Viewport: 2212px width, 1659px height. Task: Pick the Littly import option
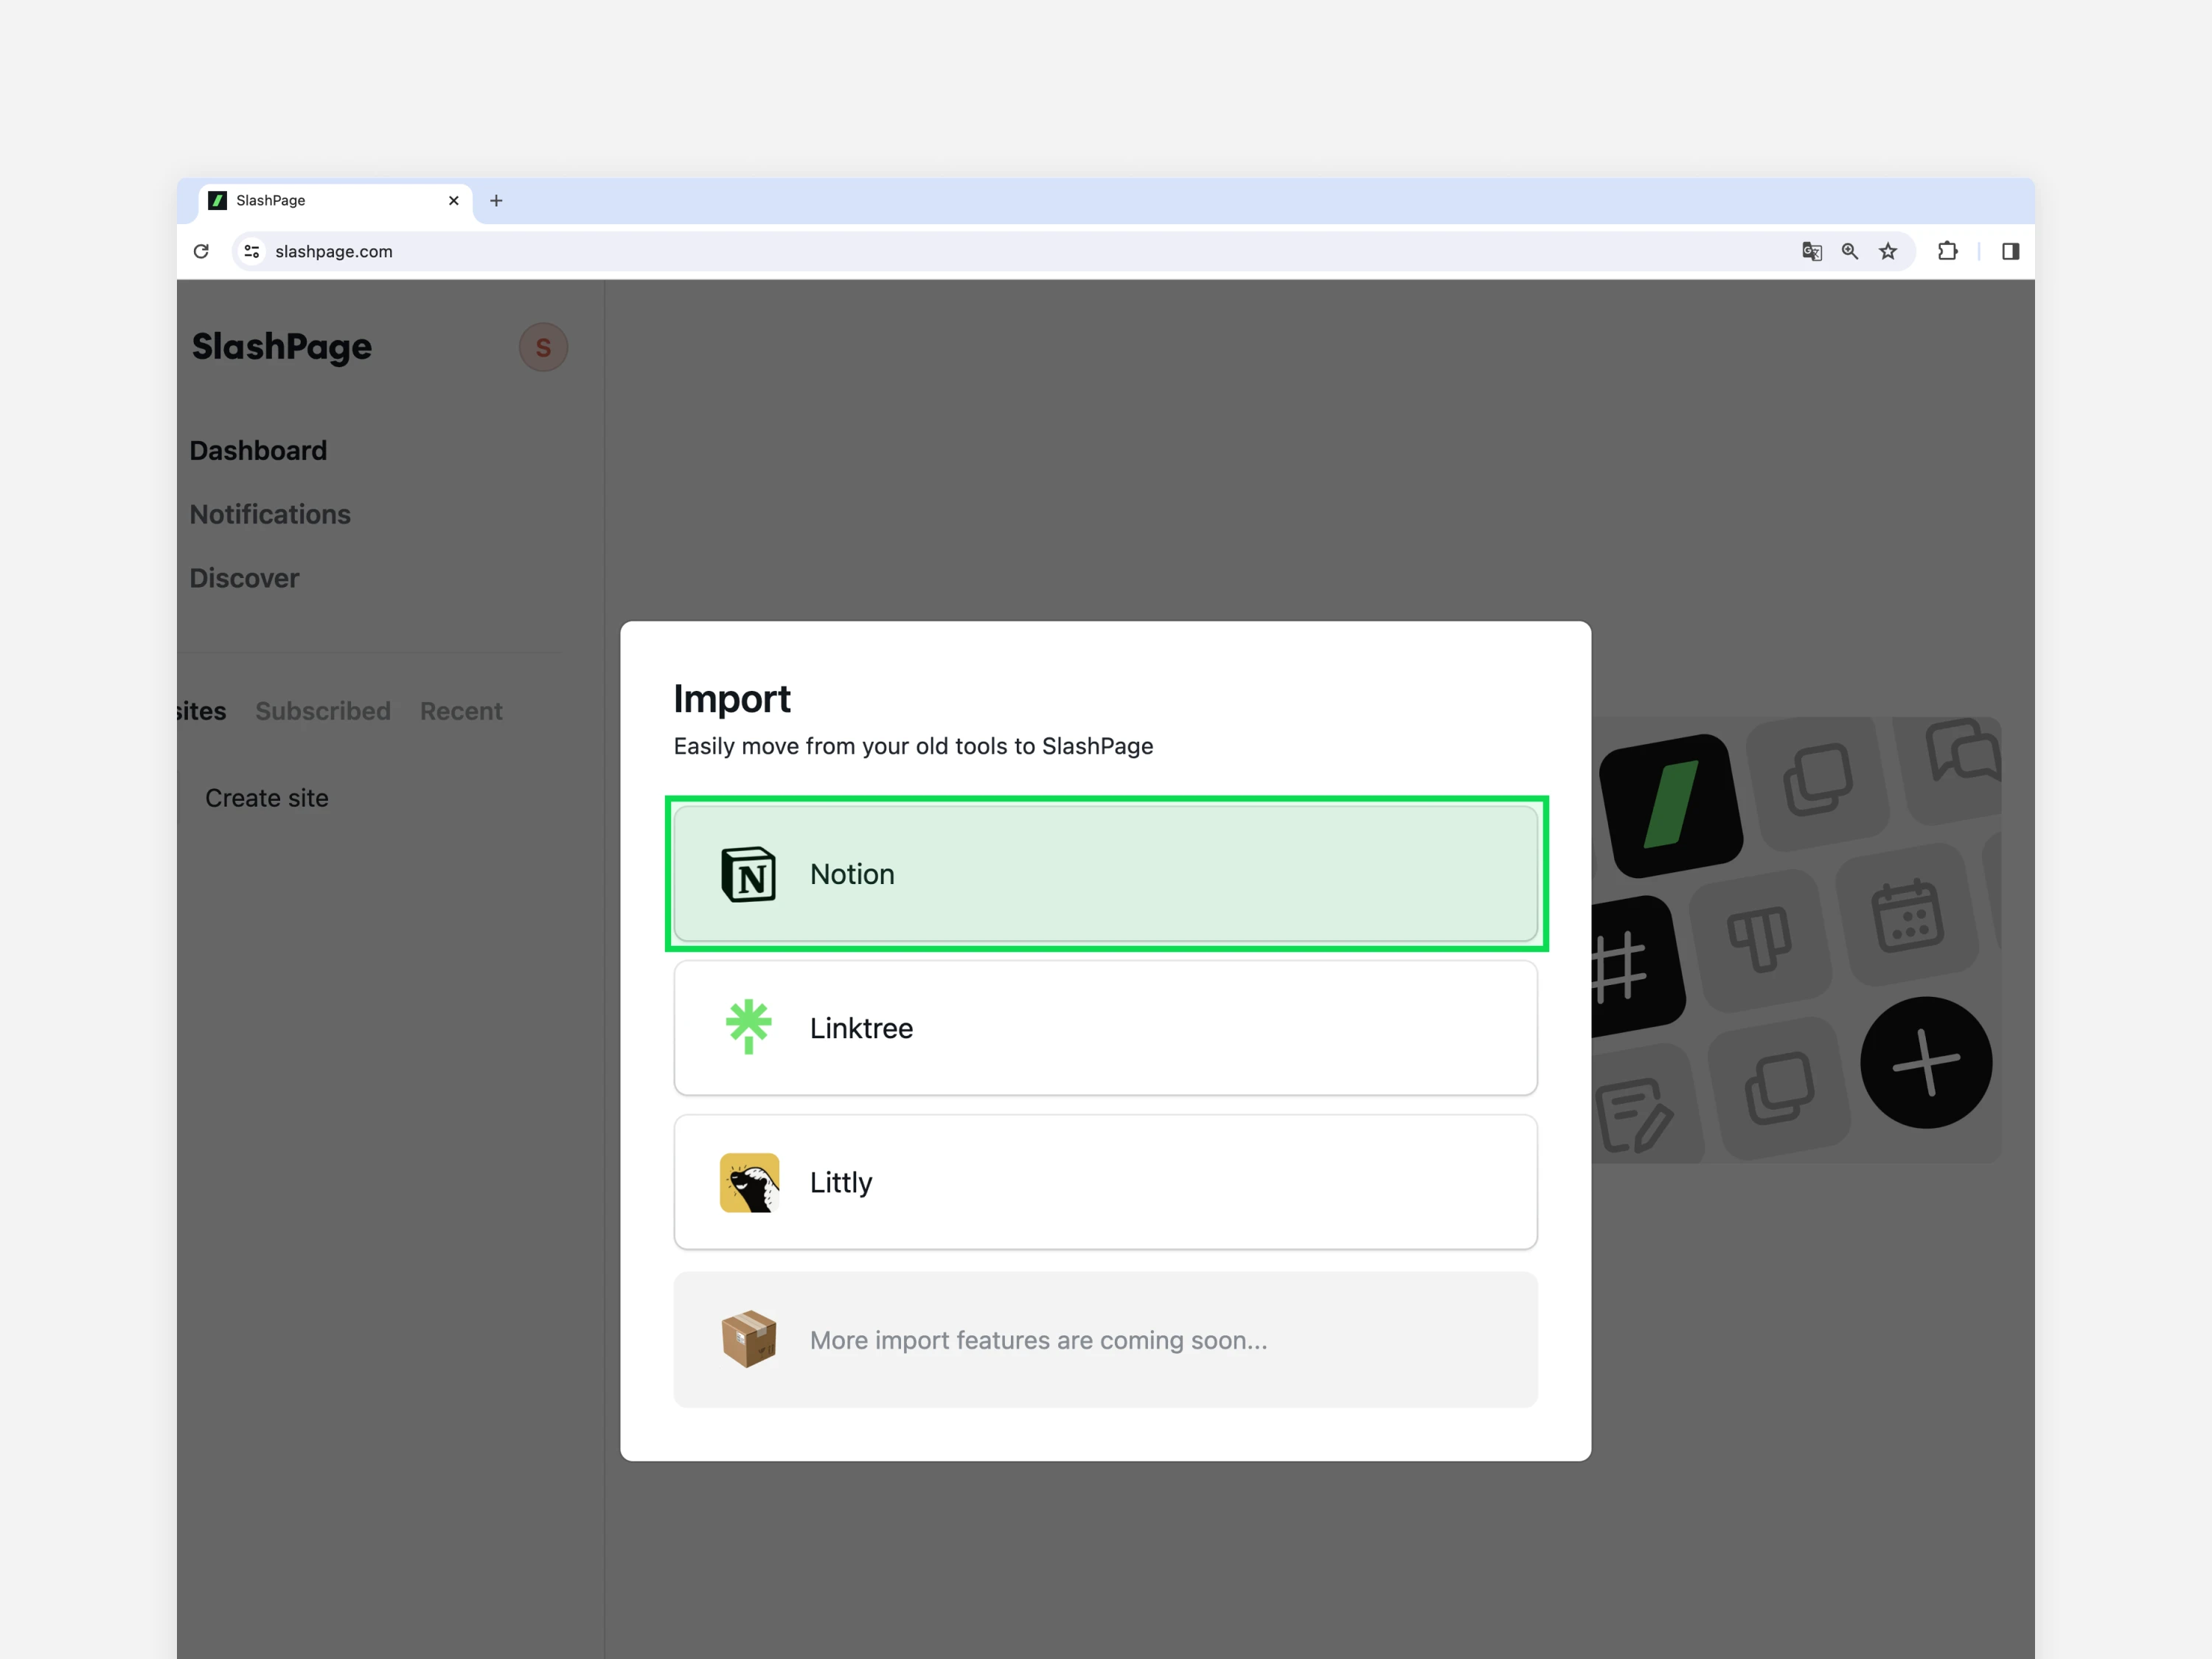[x=1105, y=1181]
